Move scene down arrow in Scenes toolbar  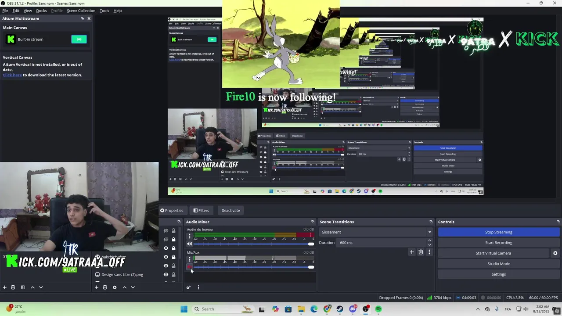[41, 287]
